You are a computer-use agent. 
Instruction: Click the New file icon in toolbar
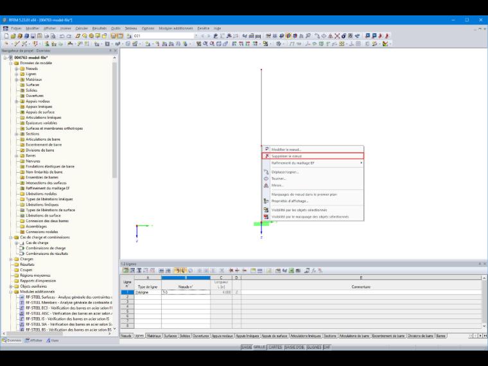coord(6,36)
